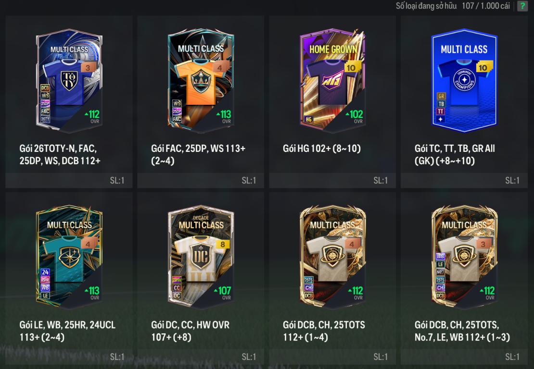Click the title Gói TC, TT, TB, GR All
This screenshot has height=369, width=534.
pos(455,148)
